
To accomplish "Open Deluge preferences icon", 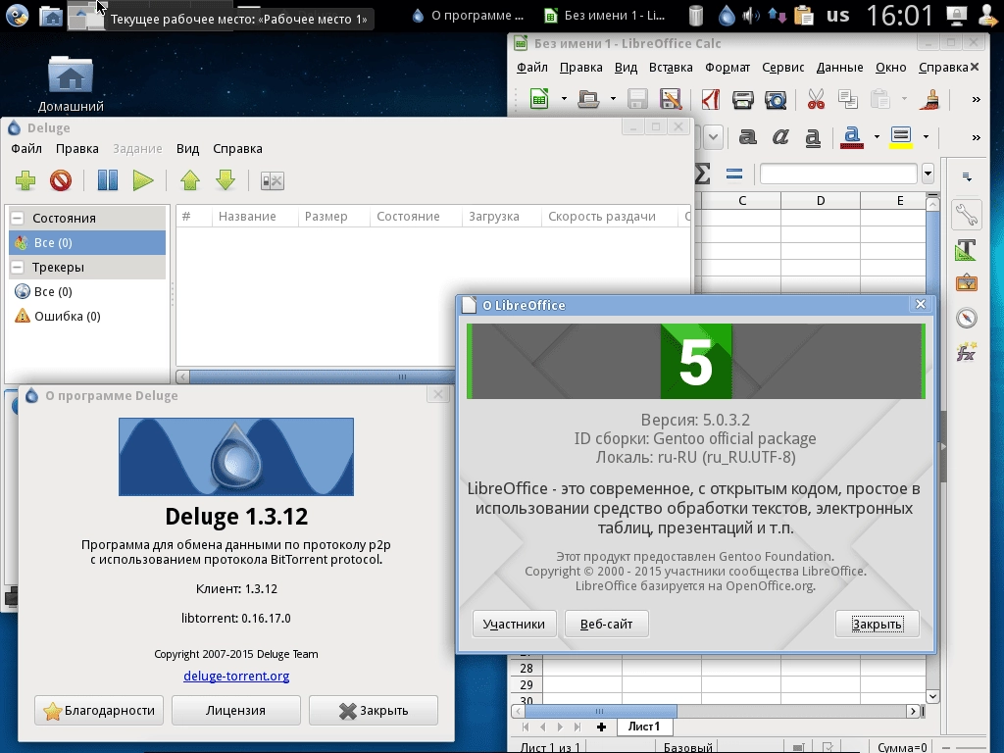I will click(x=273, y=180).
